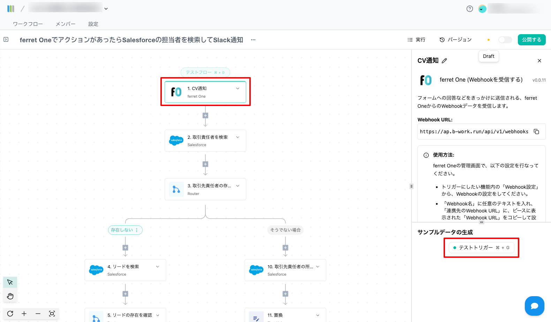Zoom in on the canvas

coord(24,314)
